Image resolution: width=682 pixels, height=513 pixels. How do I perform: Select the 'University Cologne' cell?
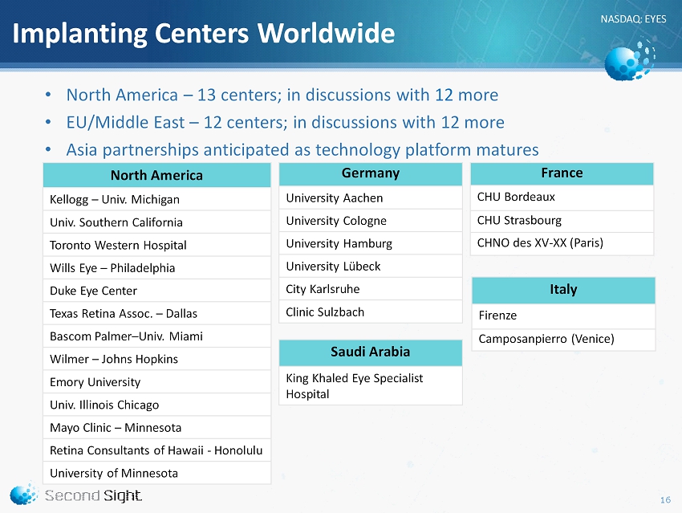[x=371, y=221]
